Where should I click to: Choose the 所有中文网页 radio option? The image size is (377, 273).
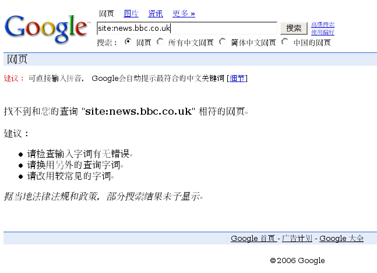pyautogui.click(x=160, y=42)
